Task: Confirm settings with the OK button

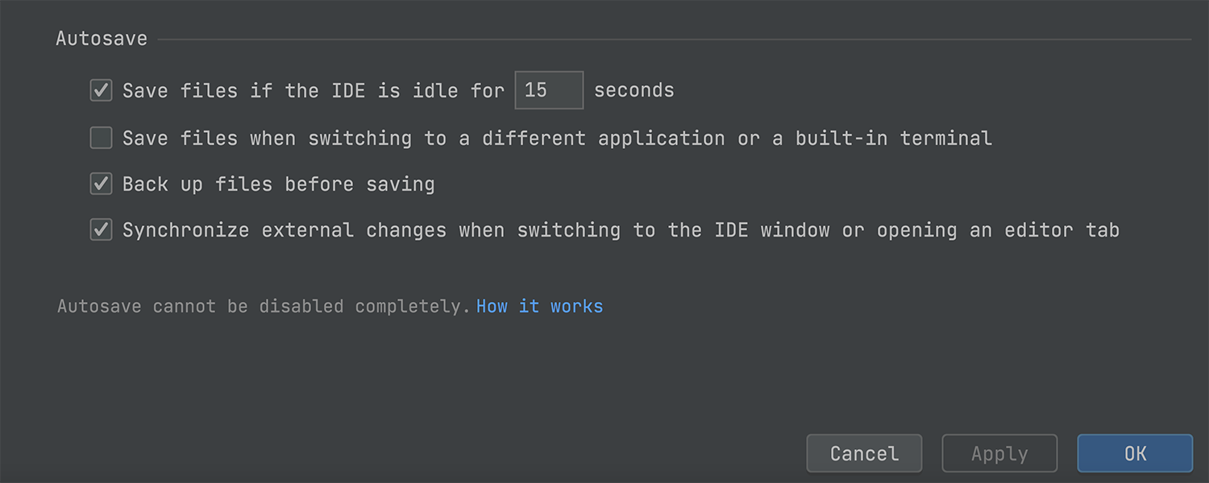Action: 1135,453
